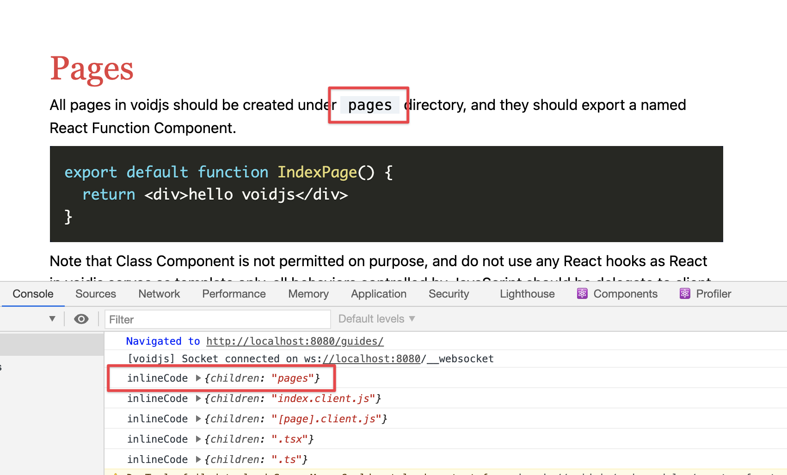Click IndexPage in the code block
The width and height of the screenshot is (787, 475).
[x=317, y=172]
